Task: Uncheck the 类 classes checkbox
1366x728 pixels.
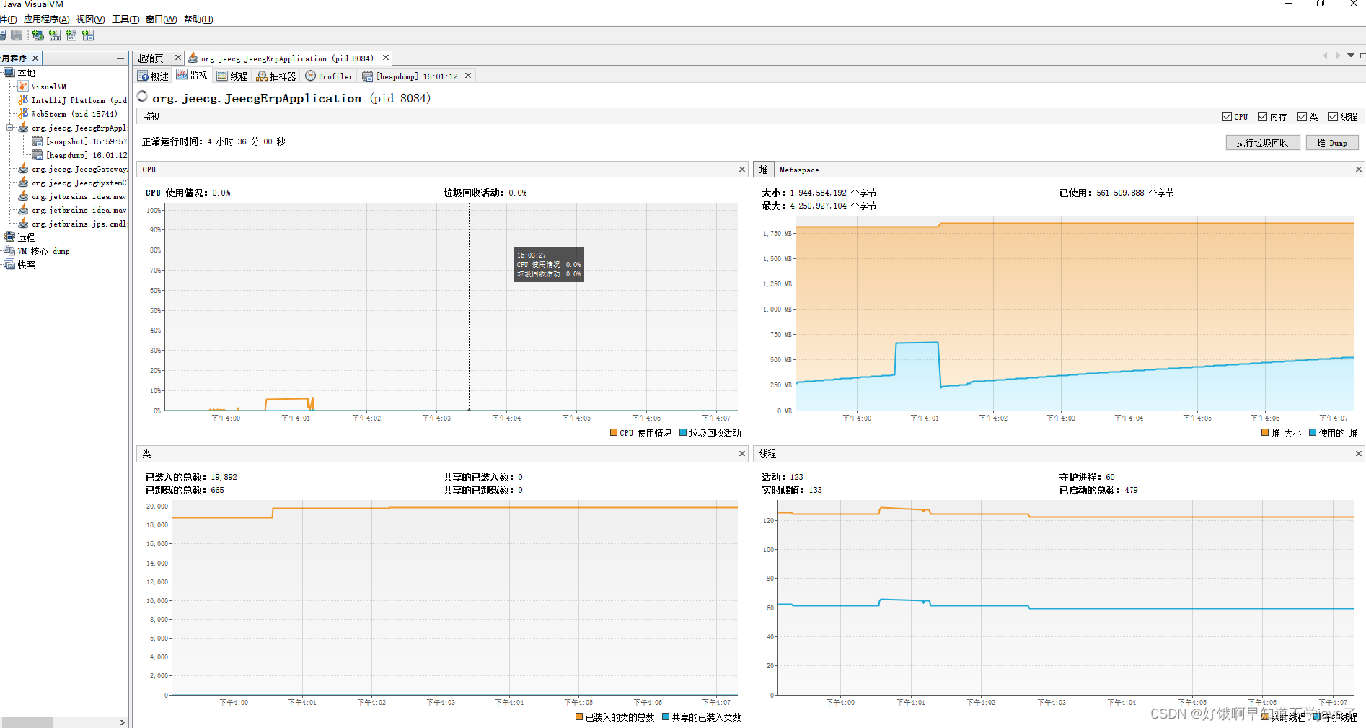Action: [1302, 117]
